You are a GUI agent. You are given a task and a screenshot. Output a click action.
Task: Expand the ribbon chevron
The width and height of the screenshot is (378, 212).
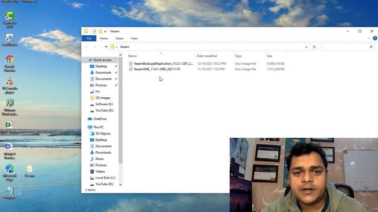[369, 38]
